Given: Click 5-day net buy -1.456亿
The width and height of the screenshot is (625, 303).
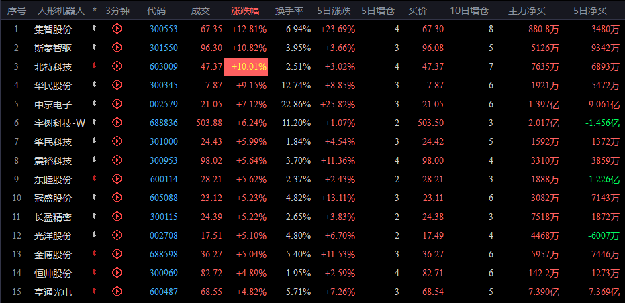Looking at the screenshot, I should click(x=602, y=123).
